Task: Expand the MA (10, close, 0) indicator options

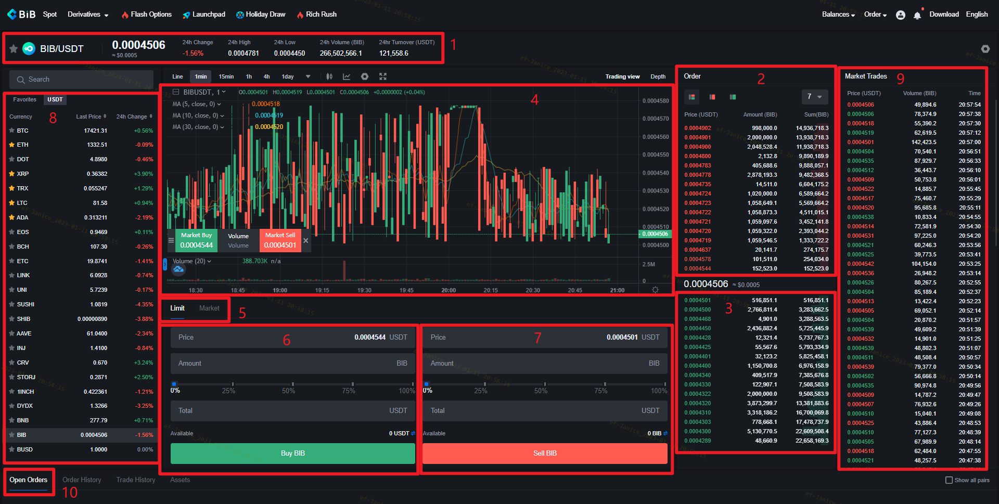Action: coord(222,115)
